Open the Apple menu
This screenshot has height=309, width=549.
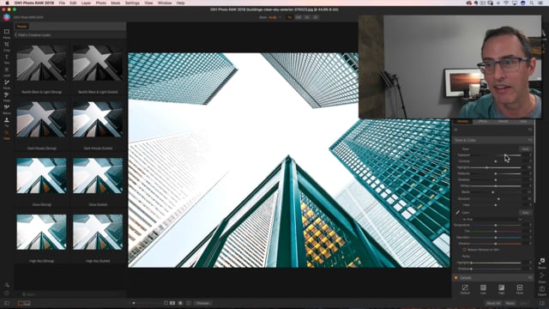6,3
